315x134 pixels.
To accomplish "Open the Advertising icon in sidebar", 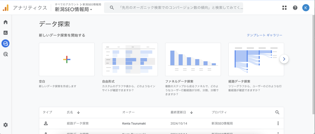I will pyautogui.click(x=6, y=54).
